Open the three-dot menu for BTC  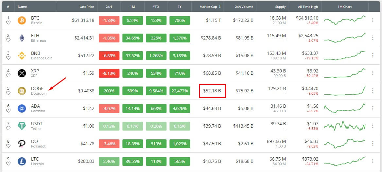373,20
